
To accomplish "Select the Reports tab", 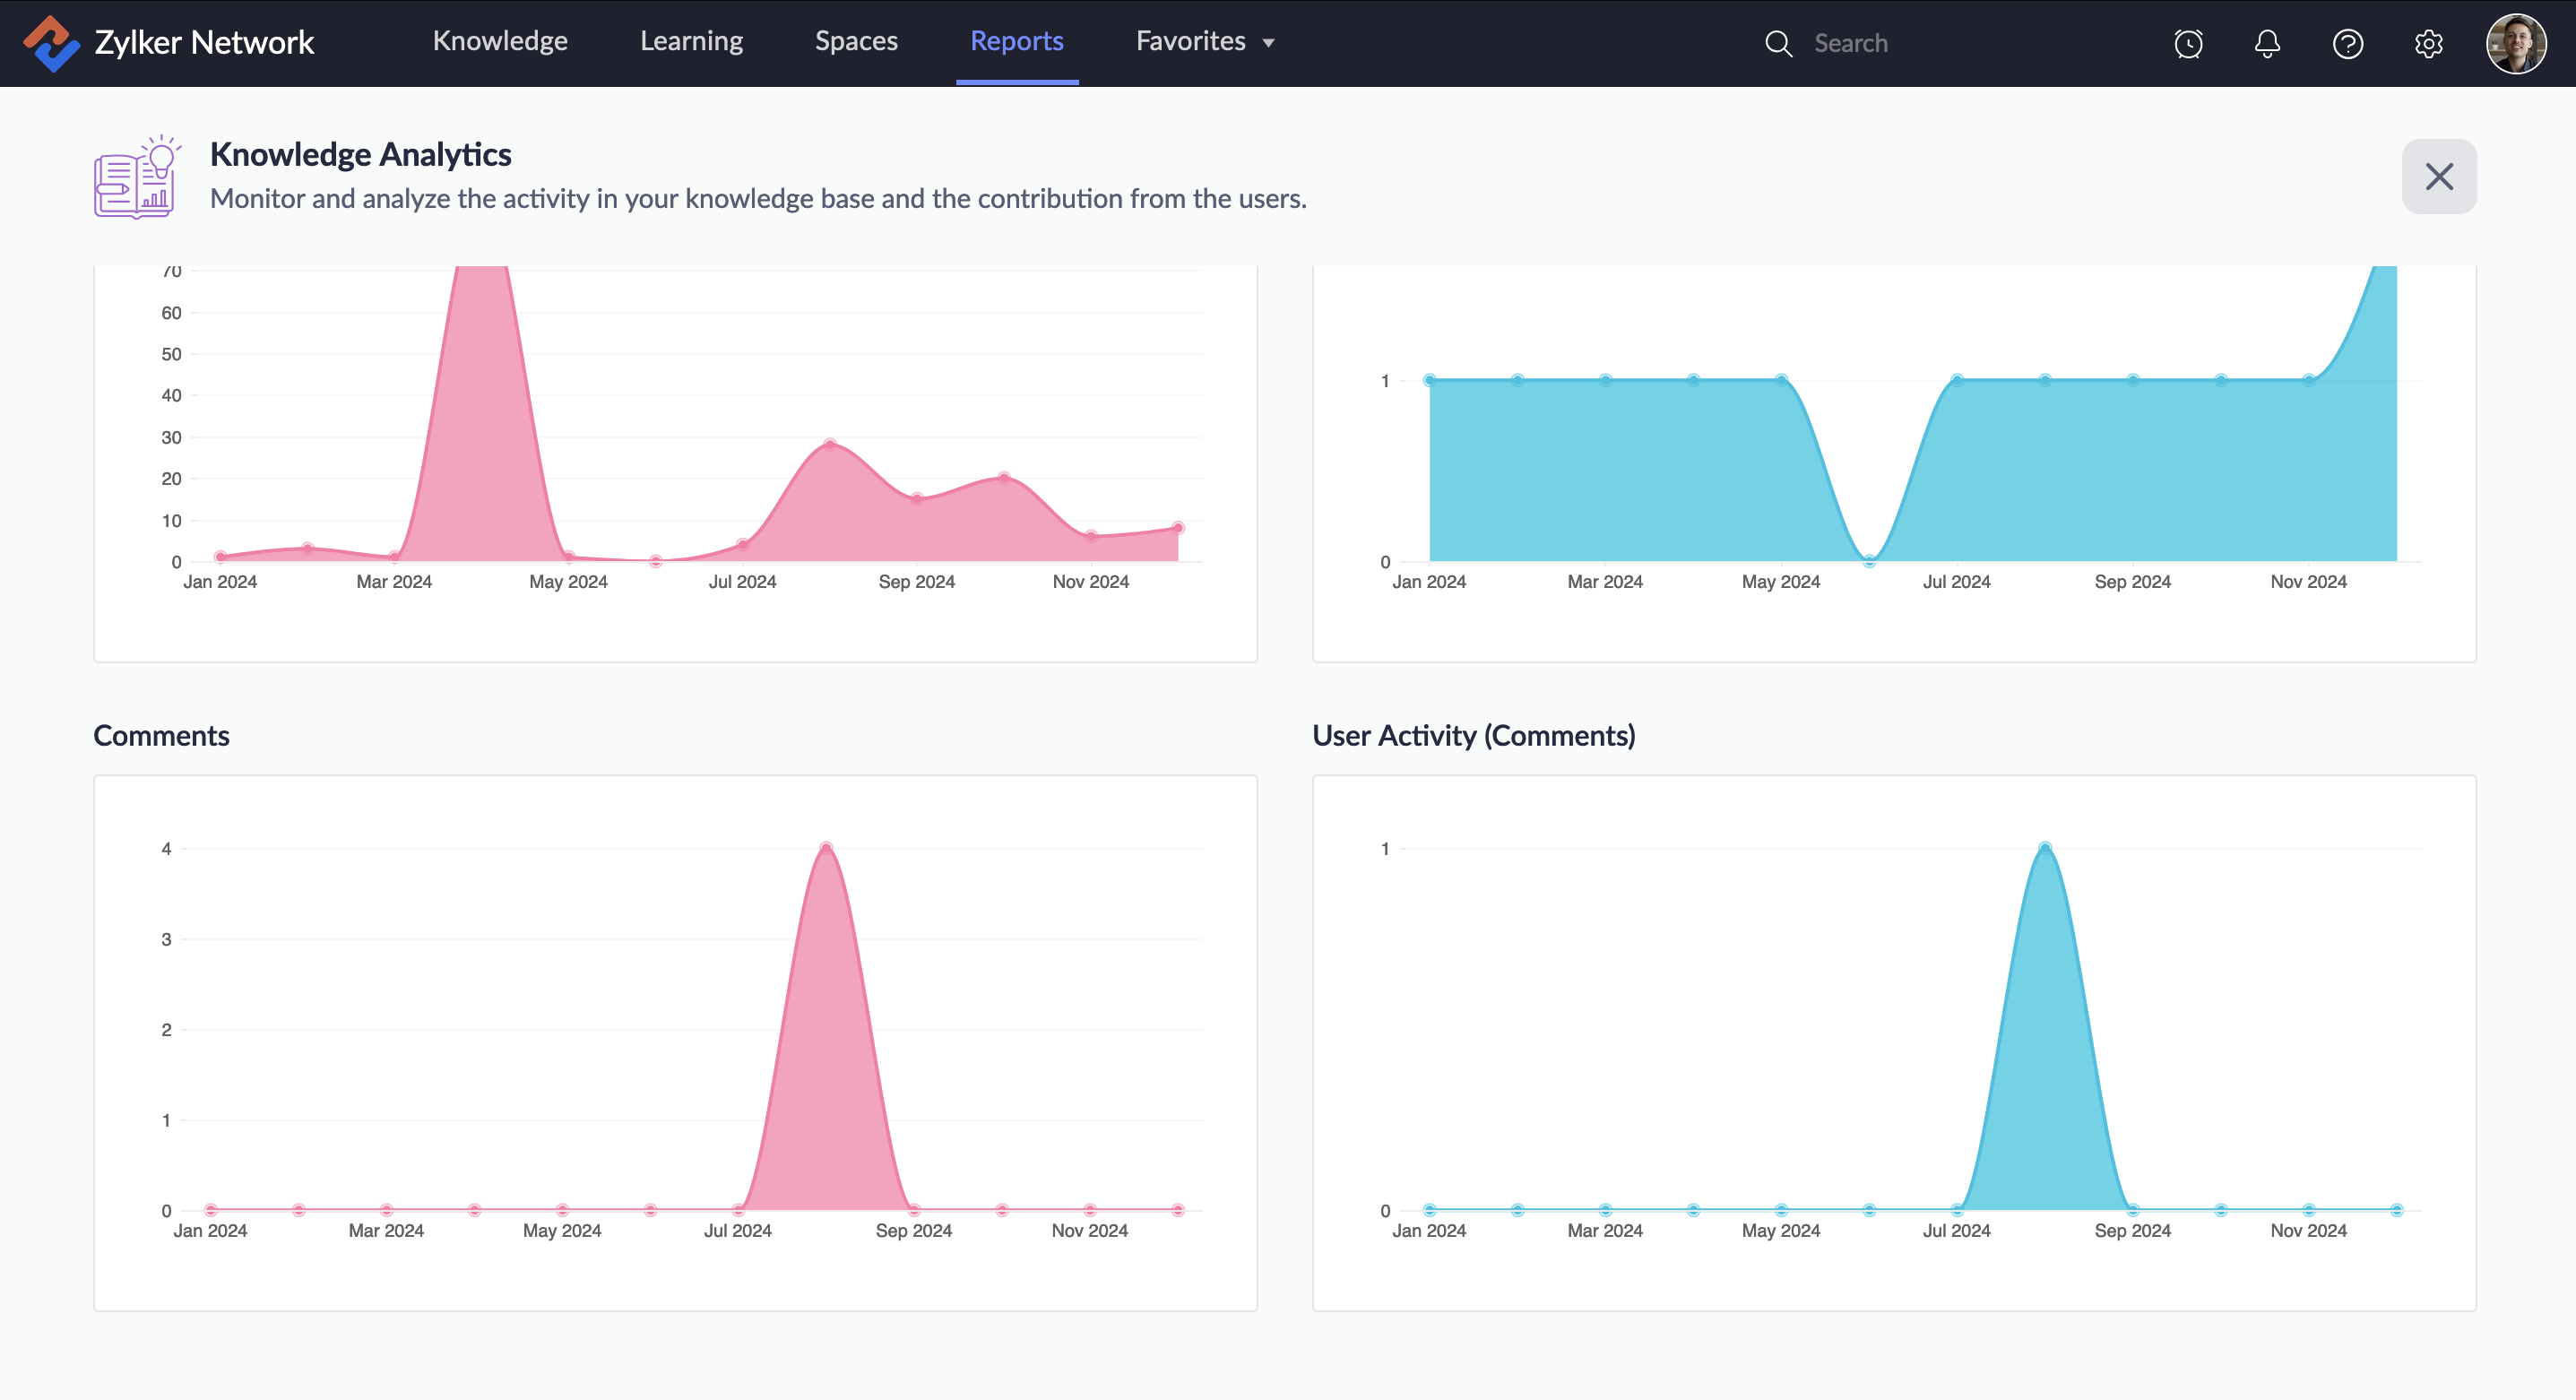I will point(1016,41).
